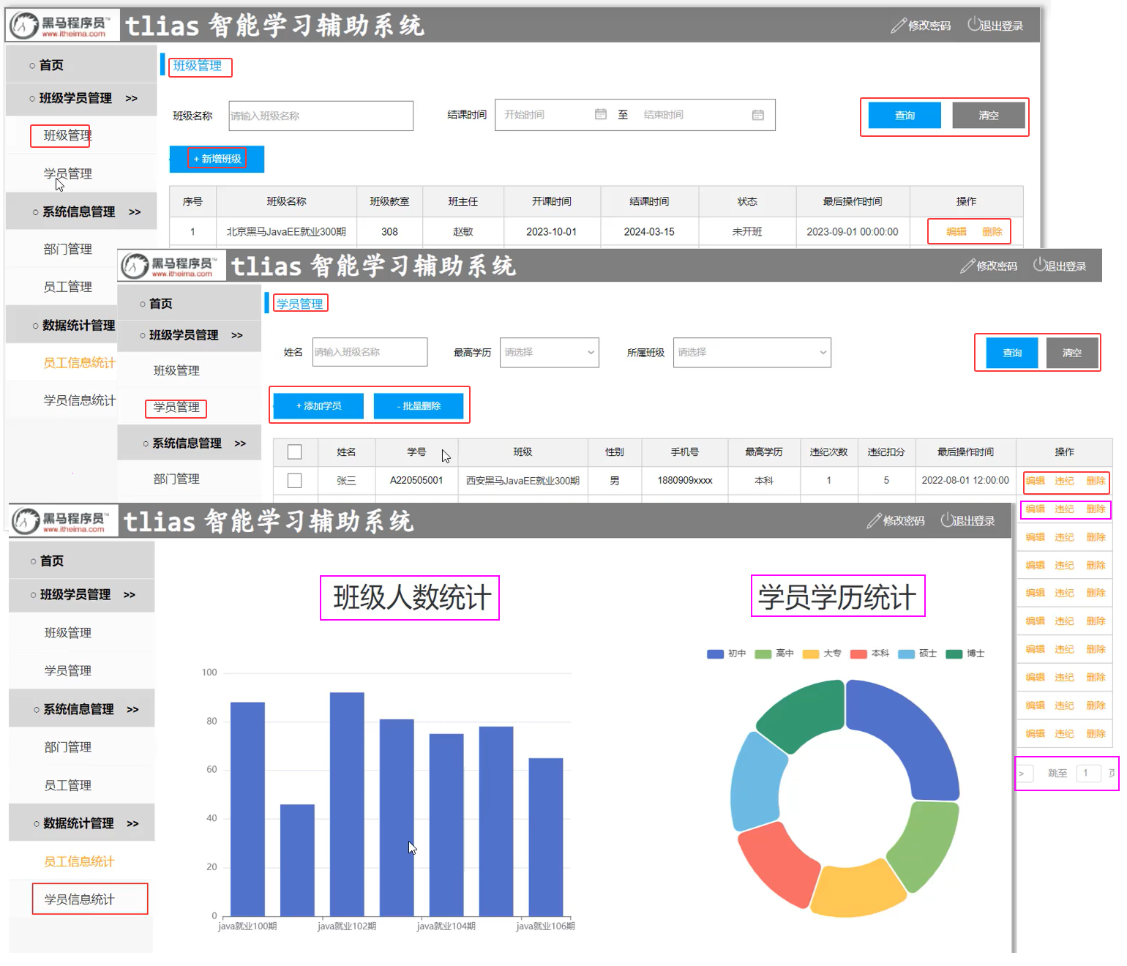This screenshot has height=966, width=1127.
Task: Click into the 班级名称 input field
Action: (321, 116)
